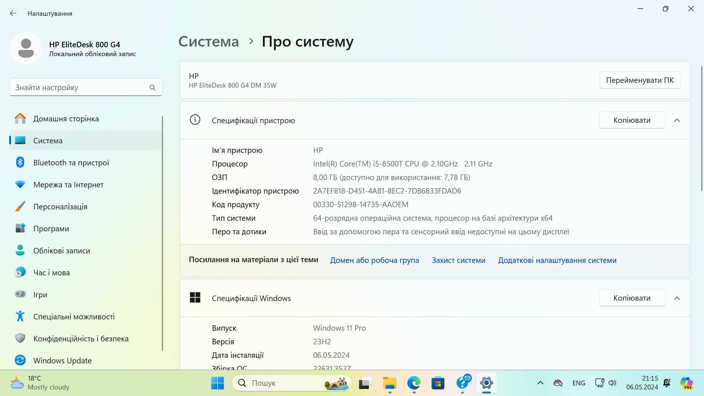Screen dimensions: 704x396
Task: Click the Облікові записи icon
Action: pos(20,250)
